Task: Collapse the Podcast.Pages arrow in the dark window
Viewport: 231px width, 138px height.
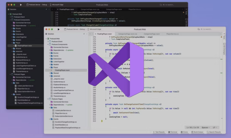Action: pyautogui.click(x=10, y=74)
